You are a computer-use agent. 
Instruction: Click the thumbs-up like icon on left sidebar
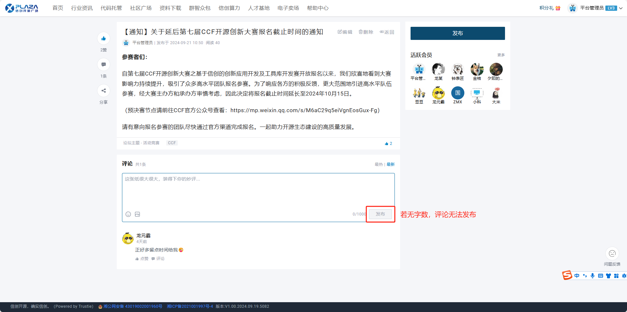(x=104, y=39)
